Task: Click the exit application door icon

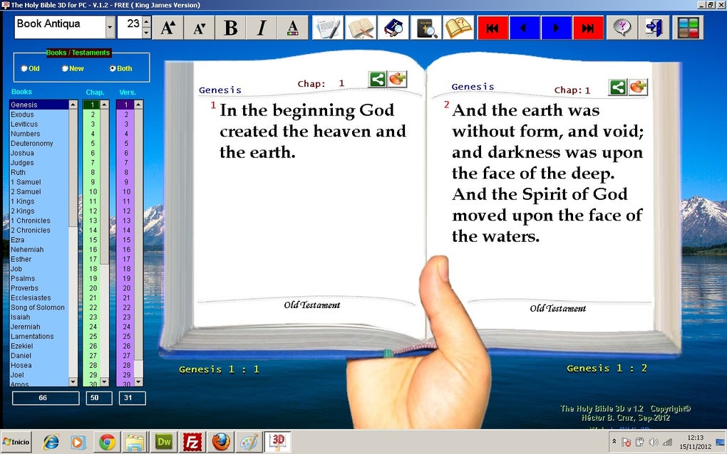Action: point(654,28)
